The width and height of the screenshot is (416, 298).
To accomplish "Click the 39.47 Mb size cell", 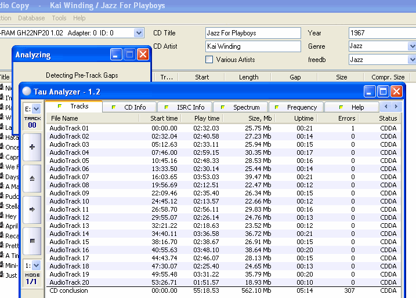I will click(258, 177).
